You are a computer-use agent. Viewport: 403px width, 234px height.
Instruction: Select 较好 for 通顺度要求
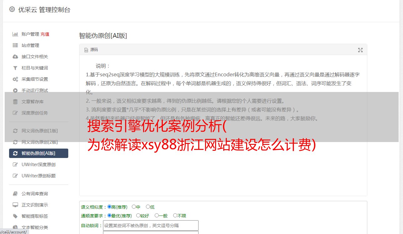pyautogui.click(x=138, y=216)
